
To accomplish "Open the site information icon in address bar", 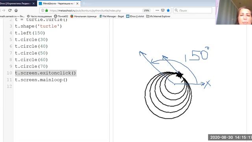I will (43, 11).
